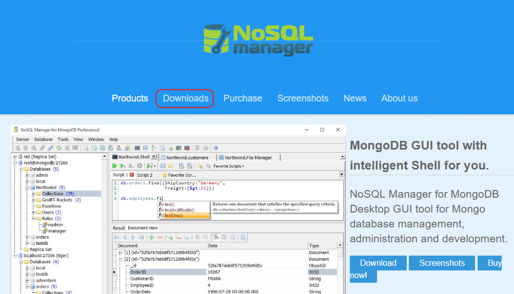514x294 pixels.
Task: Open the Help menu
Action: point(113,139)
